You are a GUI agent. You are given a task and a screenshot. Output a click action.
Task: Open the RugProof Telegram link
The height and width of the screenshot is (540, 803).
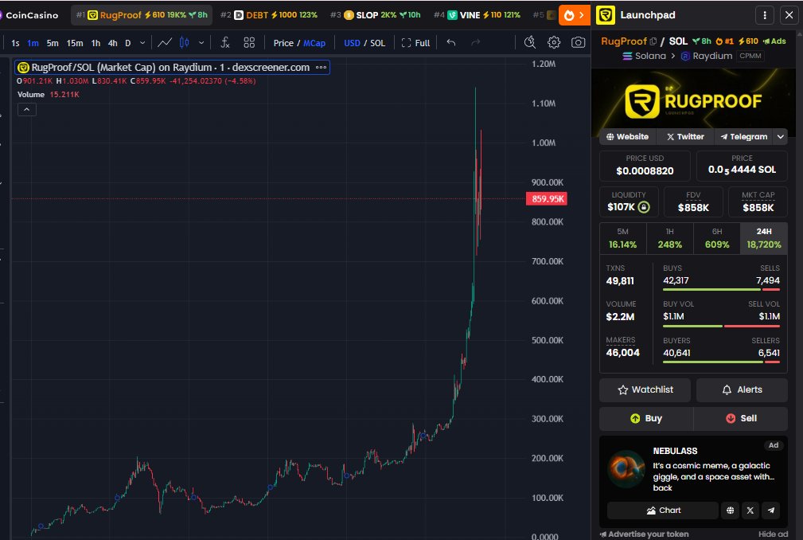743,137
